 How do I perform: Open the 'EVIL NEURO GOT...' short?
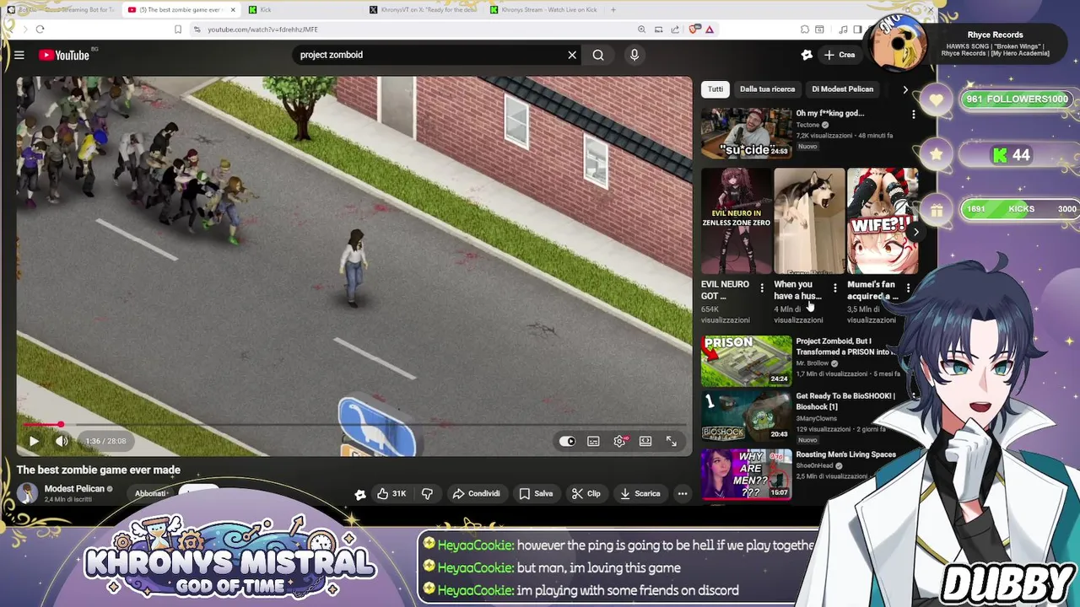[736, 221]
